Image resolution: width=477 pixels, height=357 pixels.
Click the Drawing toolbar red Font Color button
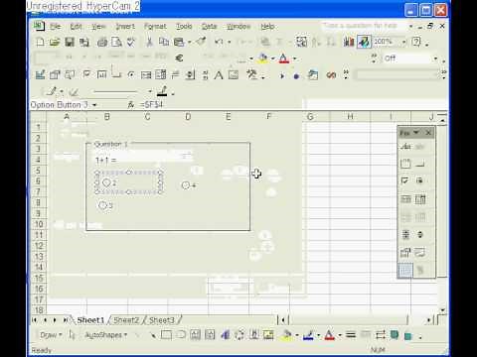click(329, 335)
